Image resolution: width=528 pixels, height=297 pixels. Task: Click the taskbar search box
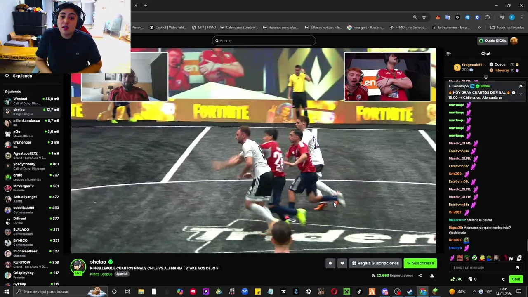click(x=61, y=292)
